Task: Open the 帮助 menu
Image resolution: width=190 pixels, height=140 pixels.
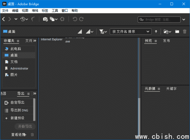Action: click(x=75, y=11)
